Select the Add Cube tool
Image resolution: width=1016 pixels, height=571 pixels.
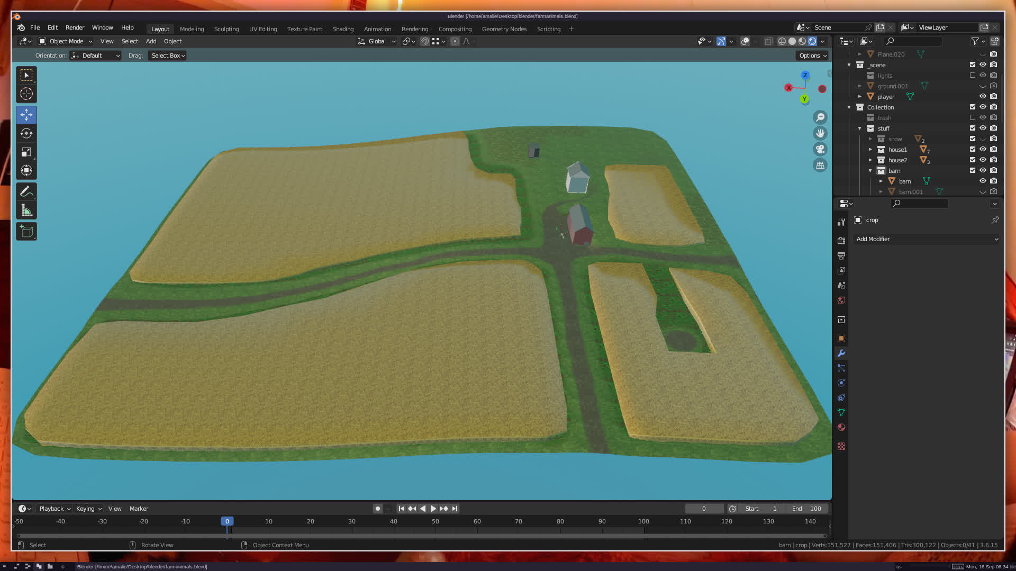tap(26, 231)
